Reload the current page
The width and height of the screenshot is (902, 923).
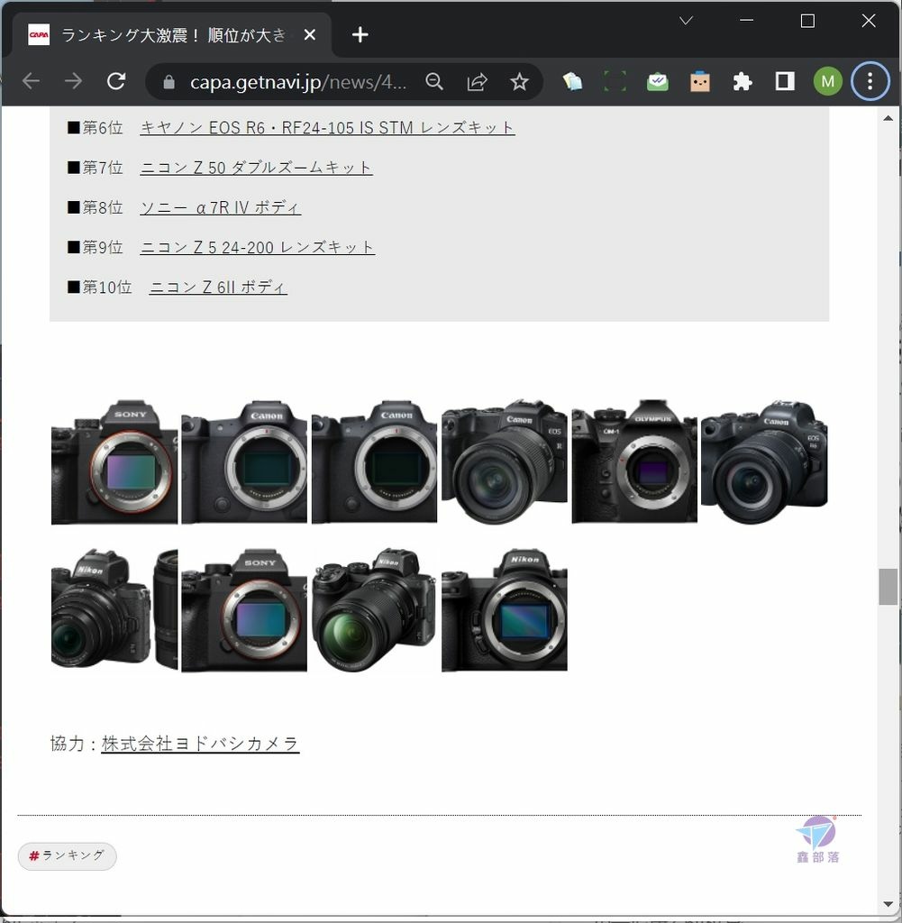[x=116, y=81]
